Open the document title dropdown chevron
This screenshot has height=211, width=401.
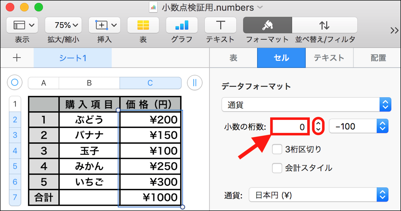tap(260, 7)
